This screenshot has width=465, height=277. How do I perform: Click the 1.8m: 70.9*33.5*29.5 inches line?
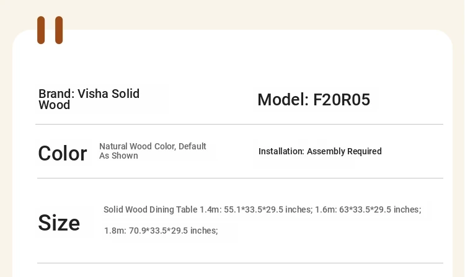coord(161,231)
